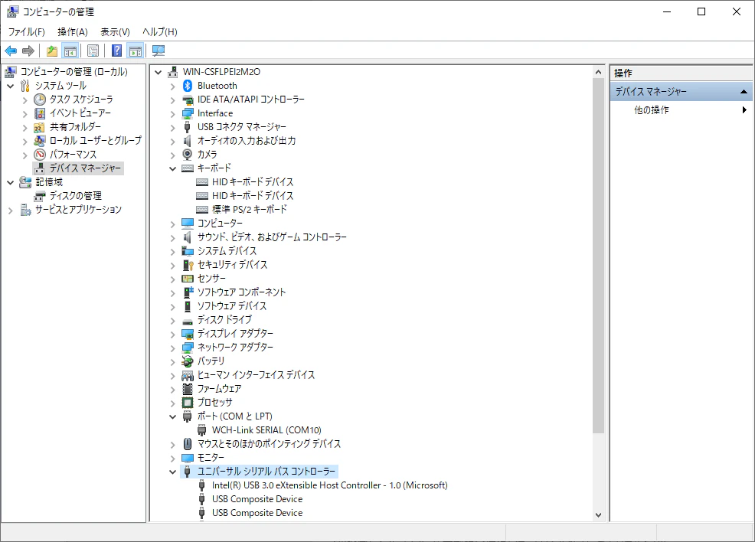
Task: Click the device list scroll down arrow
Action: pos(598,514)
